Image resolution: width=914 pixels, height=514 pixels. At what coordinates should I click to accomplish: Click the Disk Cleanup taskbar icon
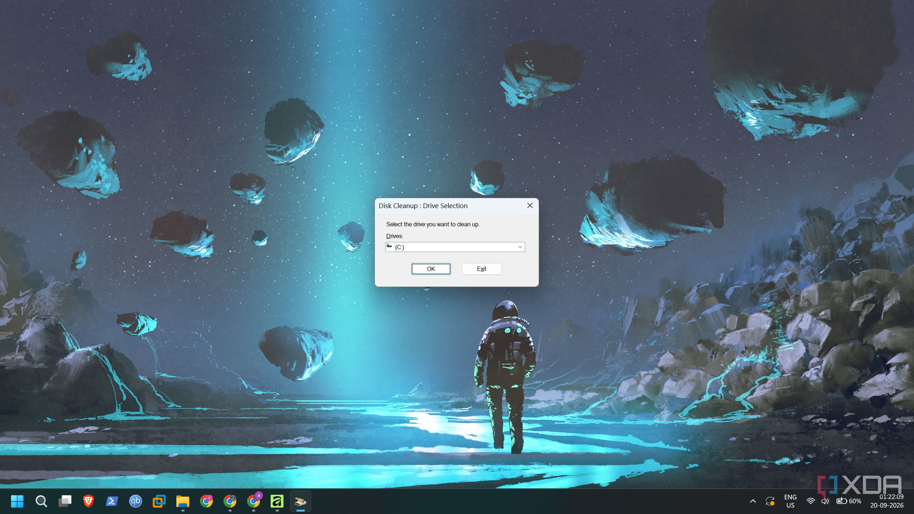301,501
